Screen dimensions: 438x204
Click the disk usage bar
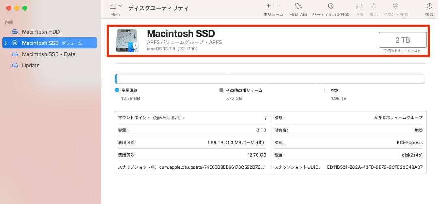pyautogui.click(x=269, y=79)
